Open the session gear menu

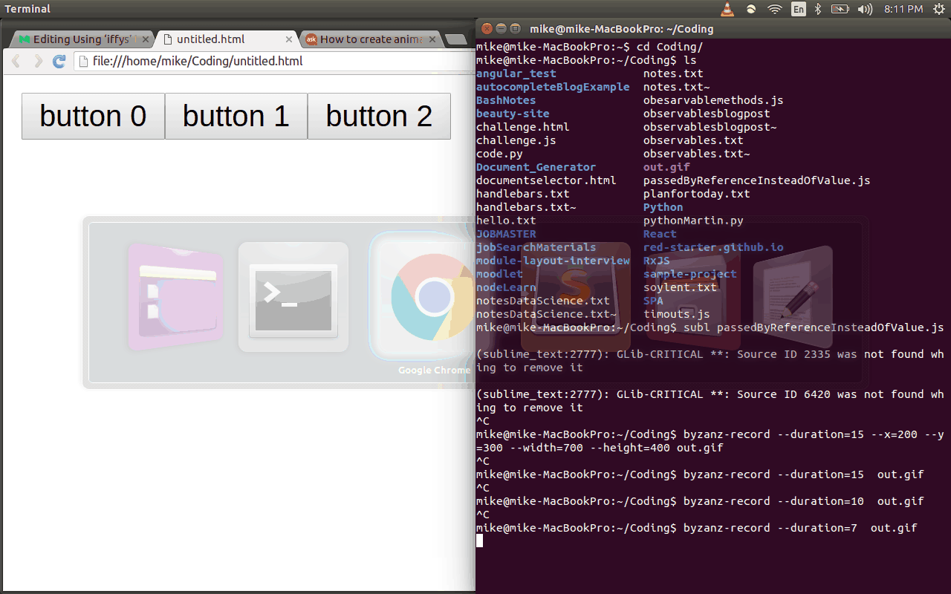point(939,10)
